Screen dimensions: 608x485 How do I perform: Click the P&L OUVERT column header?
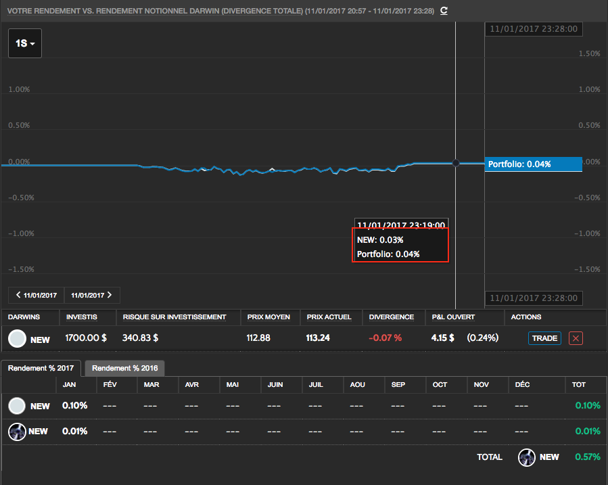pos(453,317)
